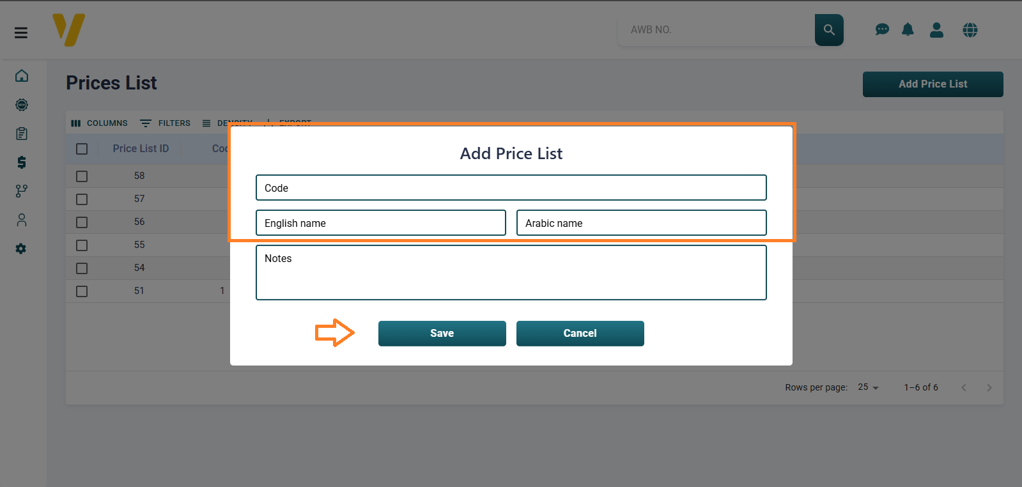Open the settings gear in sidebar

pos(21,249)
